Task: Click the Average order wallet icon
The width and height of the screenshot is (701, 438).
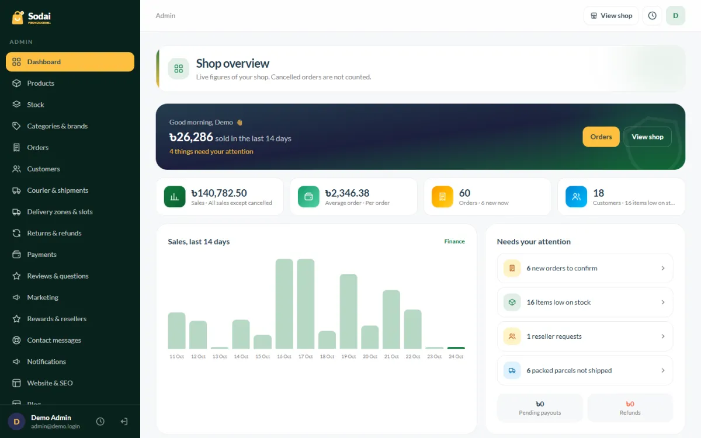Action: point(308,197)
